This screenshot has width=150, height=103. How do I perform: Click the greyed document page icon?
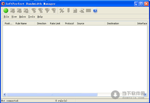click(75, 10)
